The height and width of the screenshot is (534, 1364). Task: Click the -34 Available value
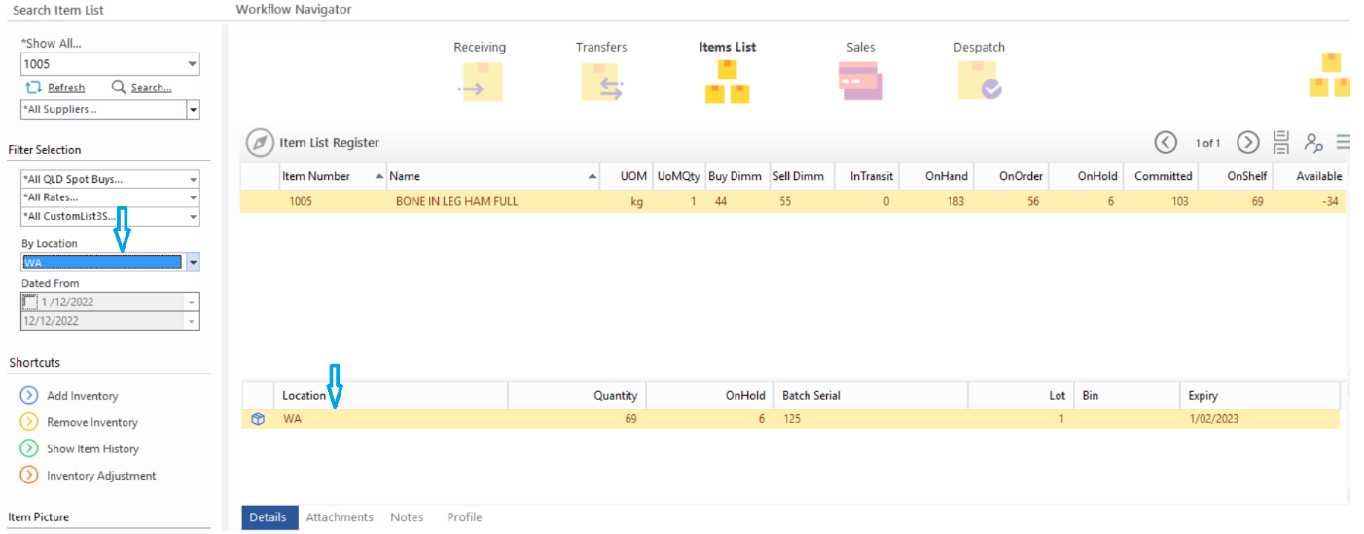pos(1331,202)
